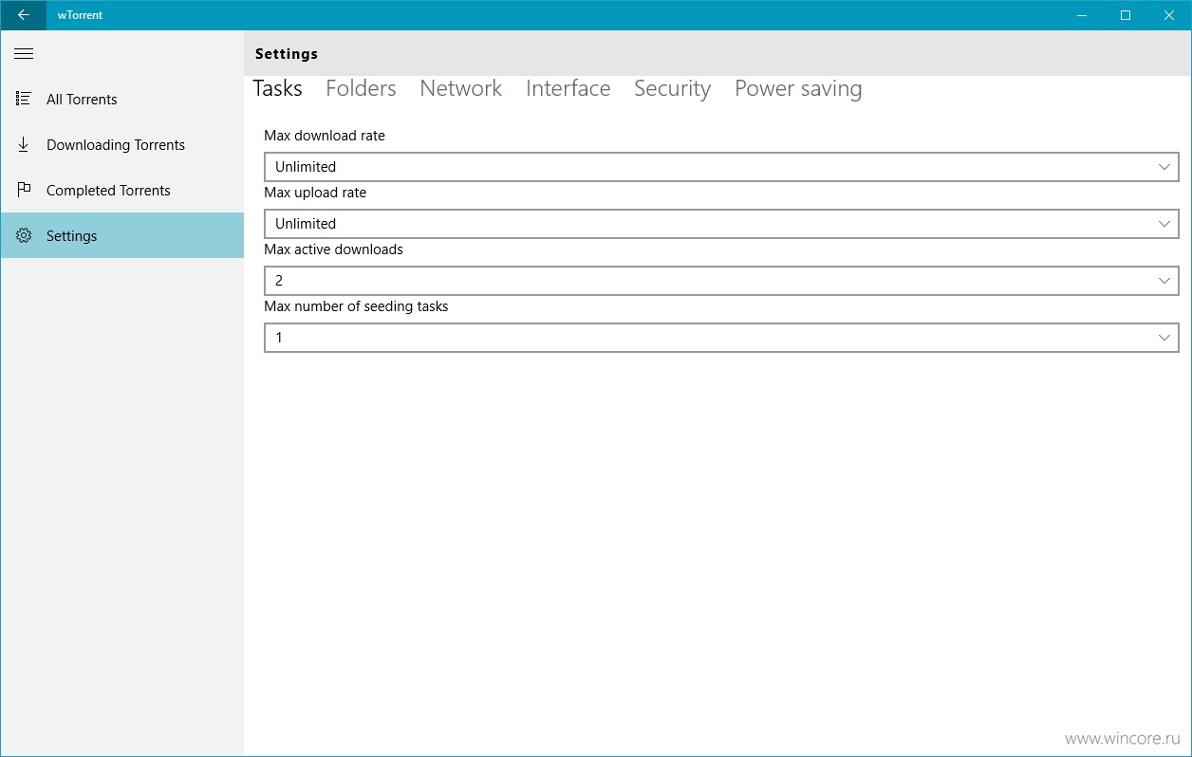Open the Interface settings tab

coord(568,88)
